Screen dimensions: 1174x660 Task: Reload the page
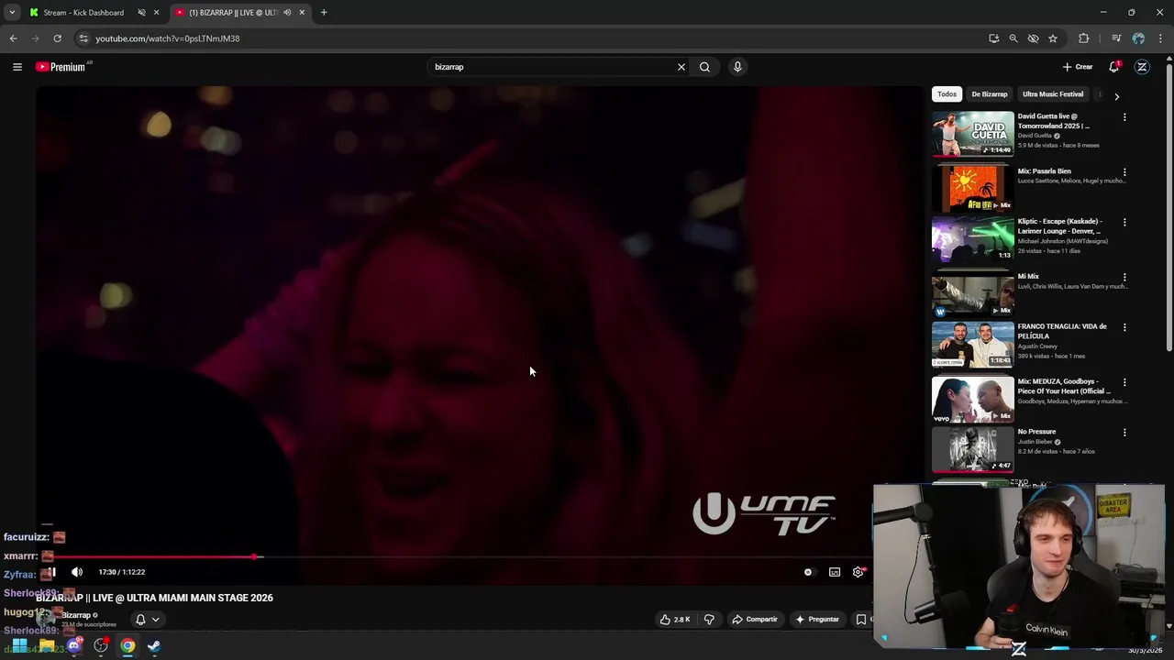[57, 38]
